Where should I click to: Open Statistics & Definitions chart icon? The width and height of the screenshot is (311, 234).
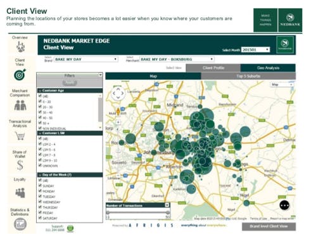click(x=20, y=224)
